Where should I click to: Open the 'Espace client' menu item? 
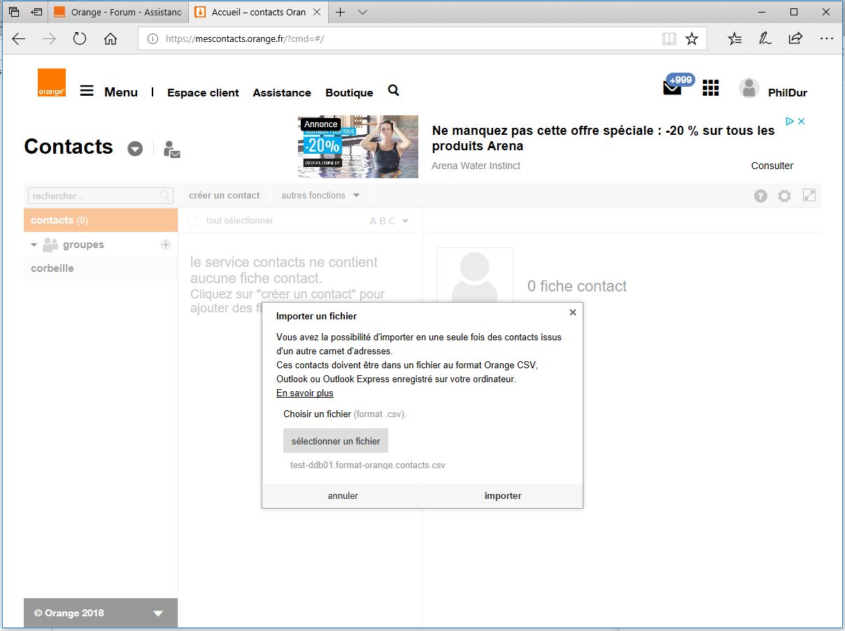[x=203, y=92]
